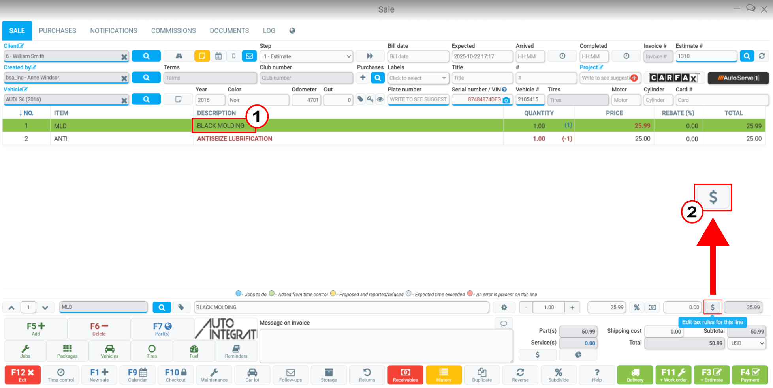This screenshot has height=388, width=773.
Task: Click the tax rules dollar icon on line
Action: [713, 307]
